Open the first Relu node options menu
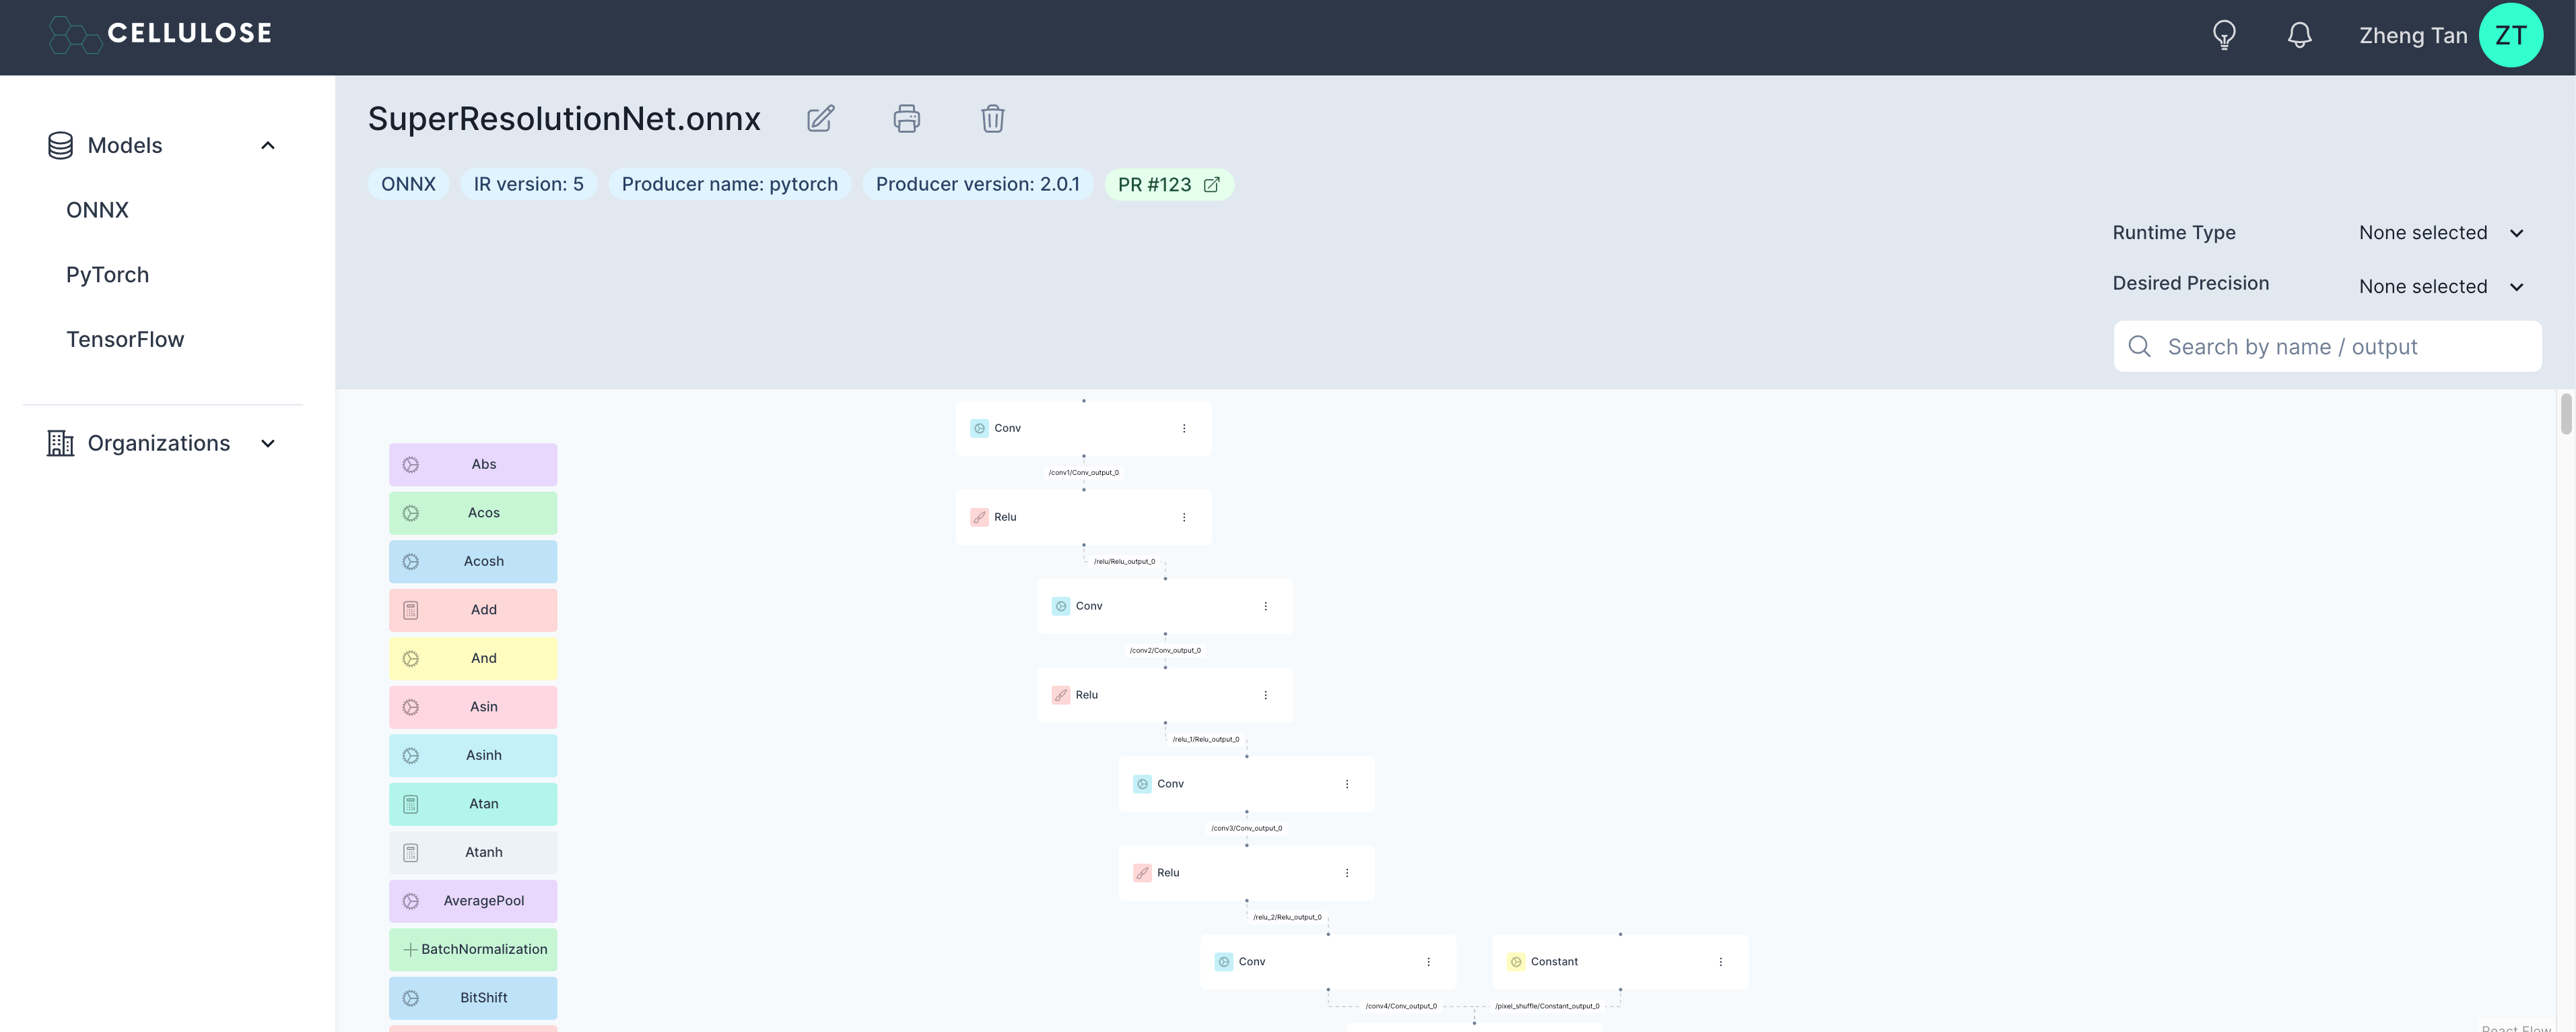2576x1032 pixels. pyautogui.click(x=1184, y=517)
